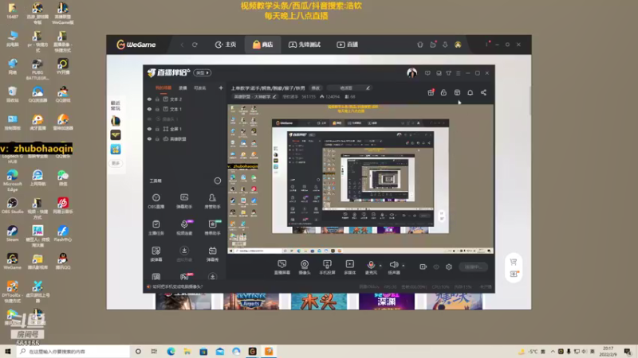Open the user avatar in the streaming app
Viewport: 638px width, 358px height.
pos(412,73)
